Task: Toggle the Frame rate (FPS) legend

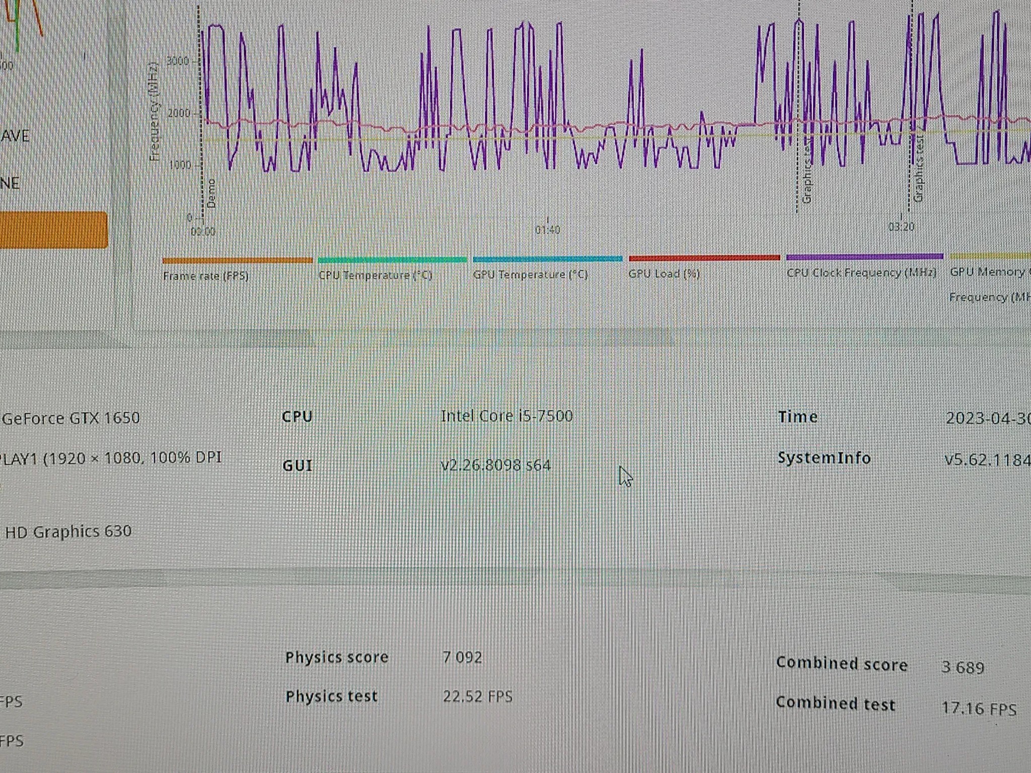Action: coord(206,276)
